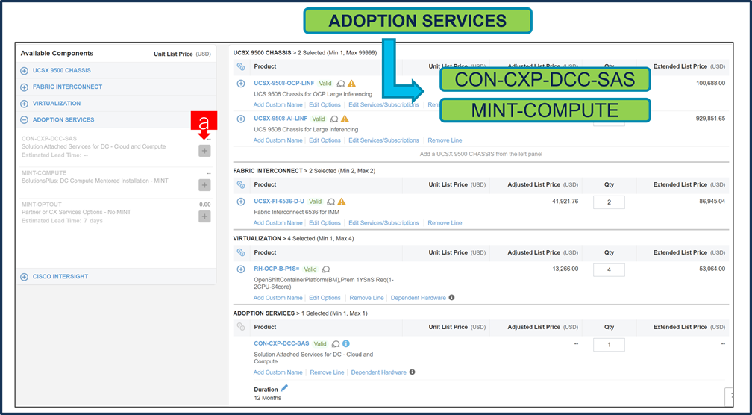Click Remove Line under UCSX-FI-6536-D-U
Image resolution: width=752 pixels, height=415 pixels.
coord(445,223)
